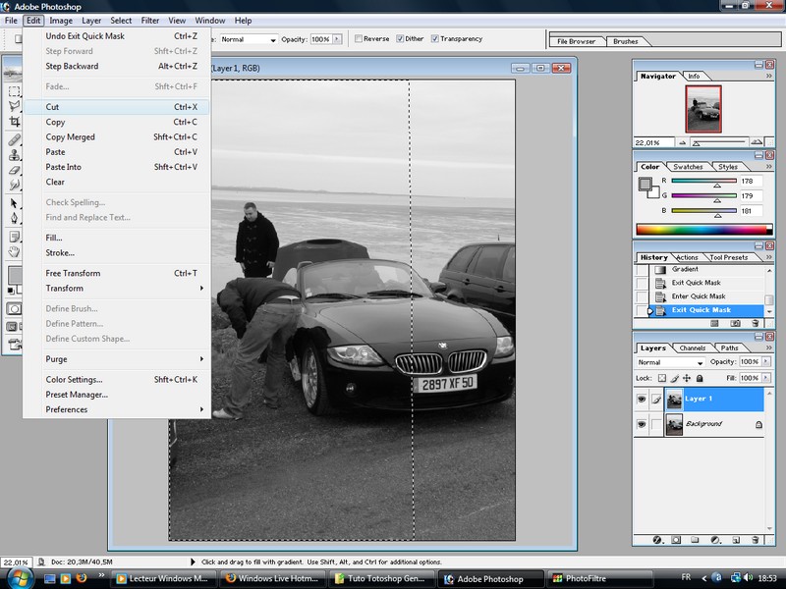The image size is (786, 589).
Task: Click Navigator zoom out icon
Action: point(682,142)
